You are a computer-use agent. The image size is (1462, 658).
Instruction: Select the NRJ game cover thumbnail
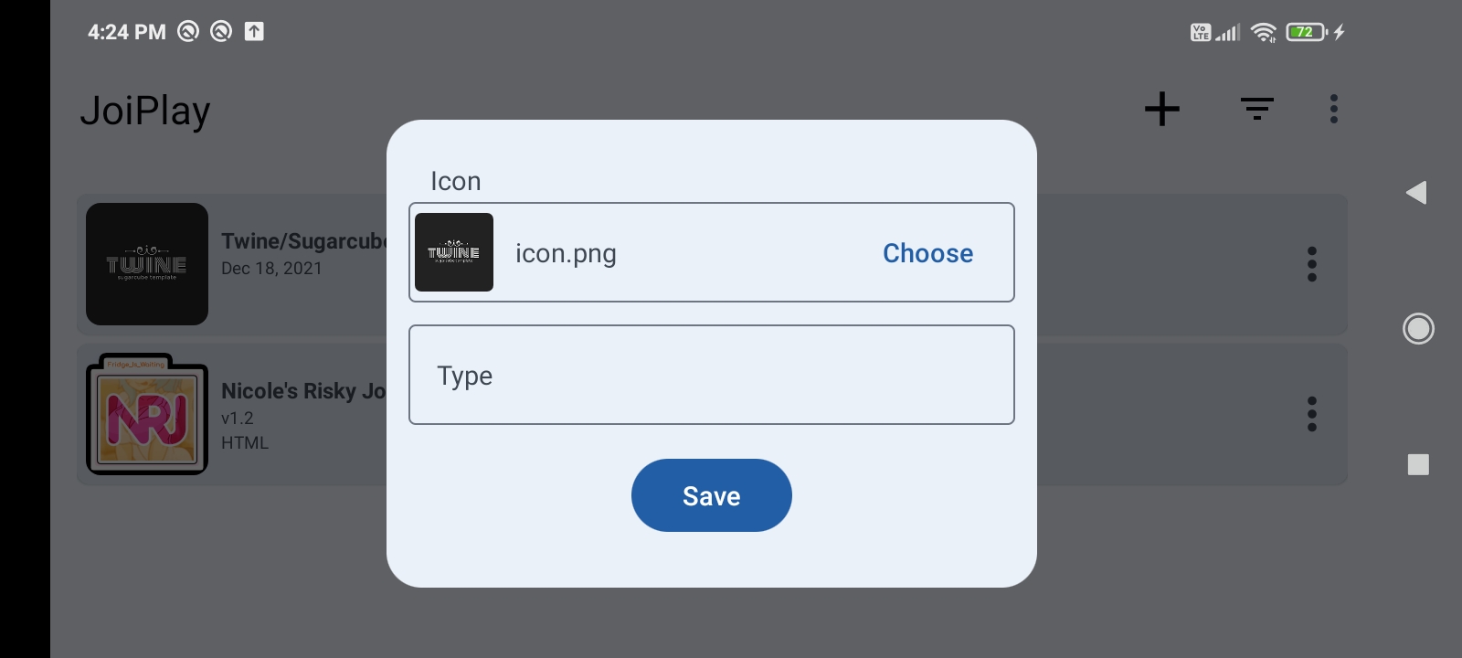147,415
